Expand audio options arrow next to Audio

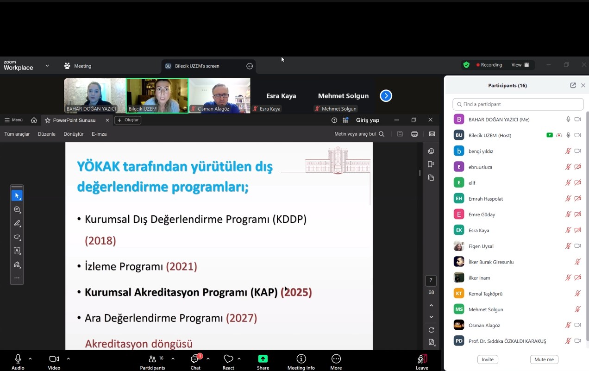[31, 358]
